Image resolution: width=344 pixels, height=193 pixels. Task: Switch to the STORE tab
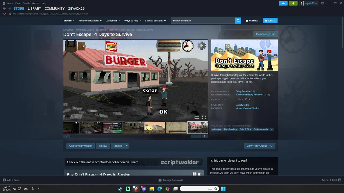pos(19,9)
